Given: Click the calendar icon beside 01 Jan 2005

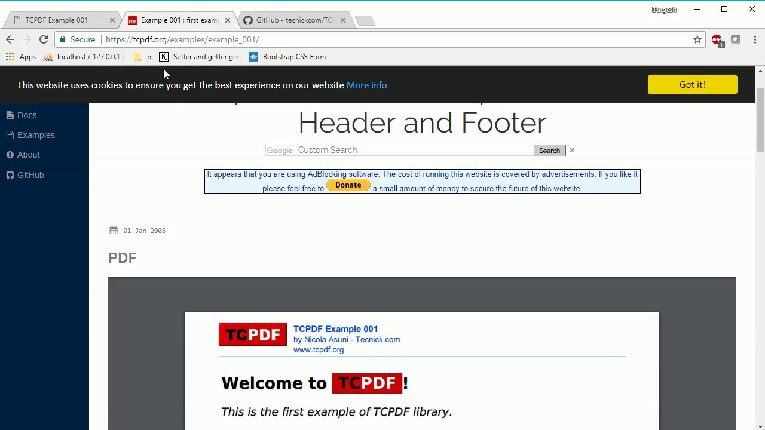Looking at the screenshot, I should coord(114,230).
